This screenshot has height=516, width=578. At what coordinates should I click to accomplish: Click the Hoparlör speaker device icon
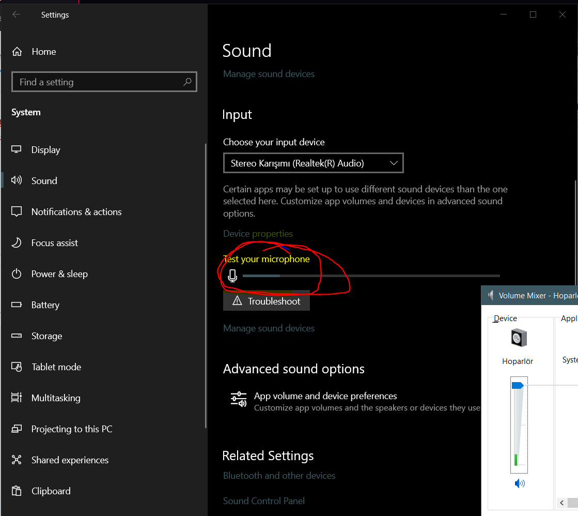tap(518, 338)
